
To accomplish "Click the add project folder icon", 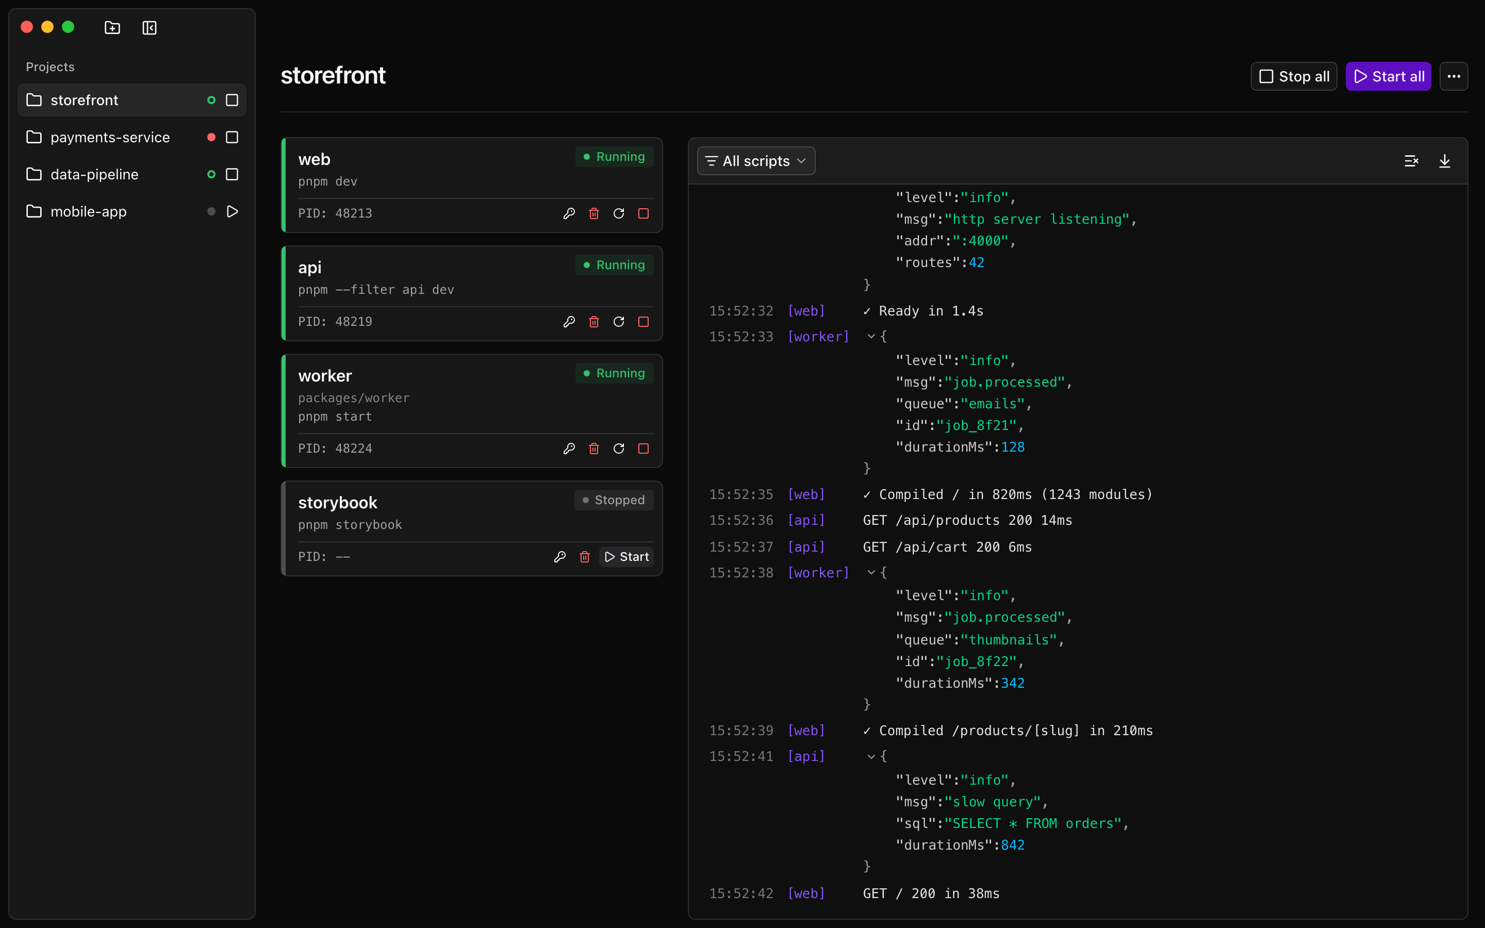I will click(112, 28).
